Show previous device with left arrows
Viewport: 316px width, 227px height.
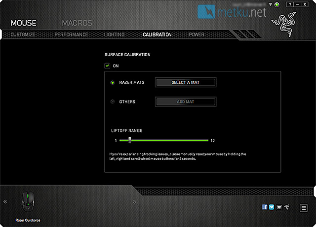(5, 202)
